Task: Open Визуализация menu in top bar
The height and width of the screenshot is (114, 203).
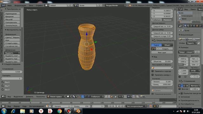Action: [x=20, y=5]
